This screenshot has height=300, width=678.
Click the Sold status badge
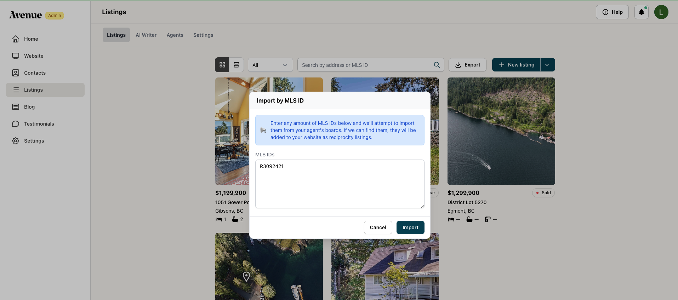[x=543, y=193]
